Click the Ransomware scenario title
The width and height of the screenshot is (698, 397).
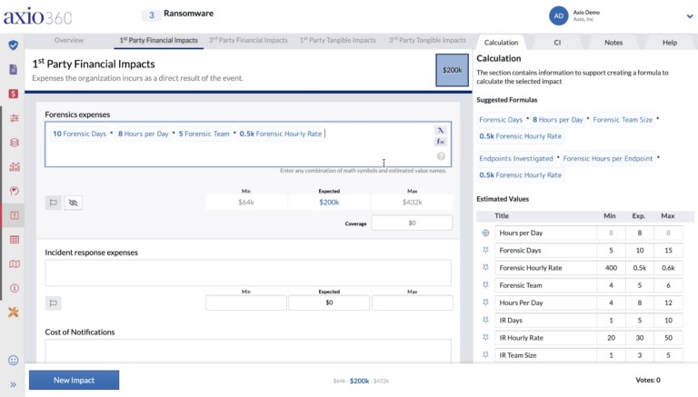[x=188, y=14]
